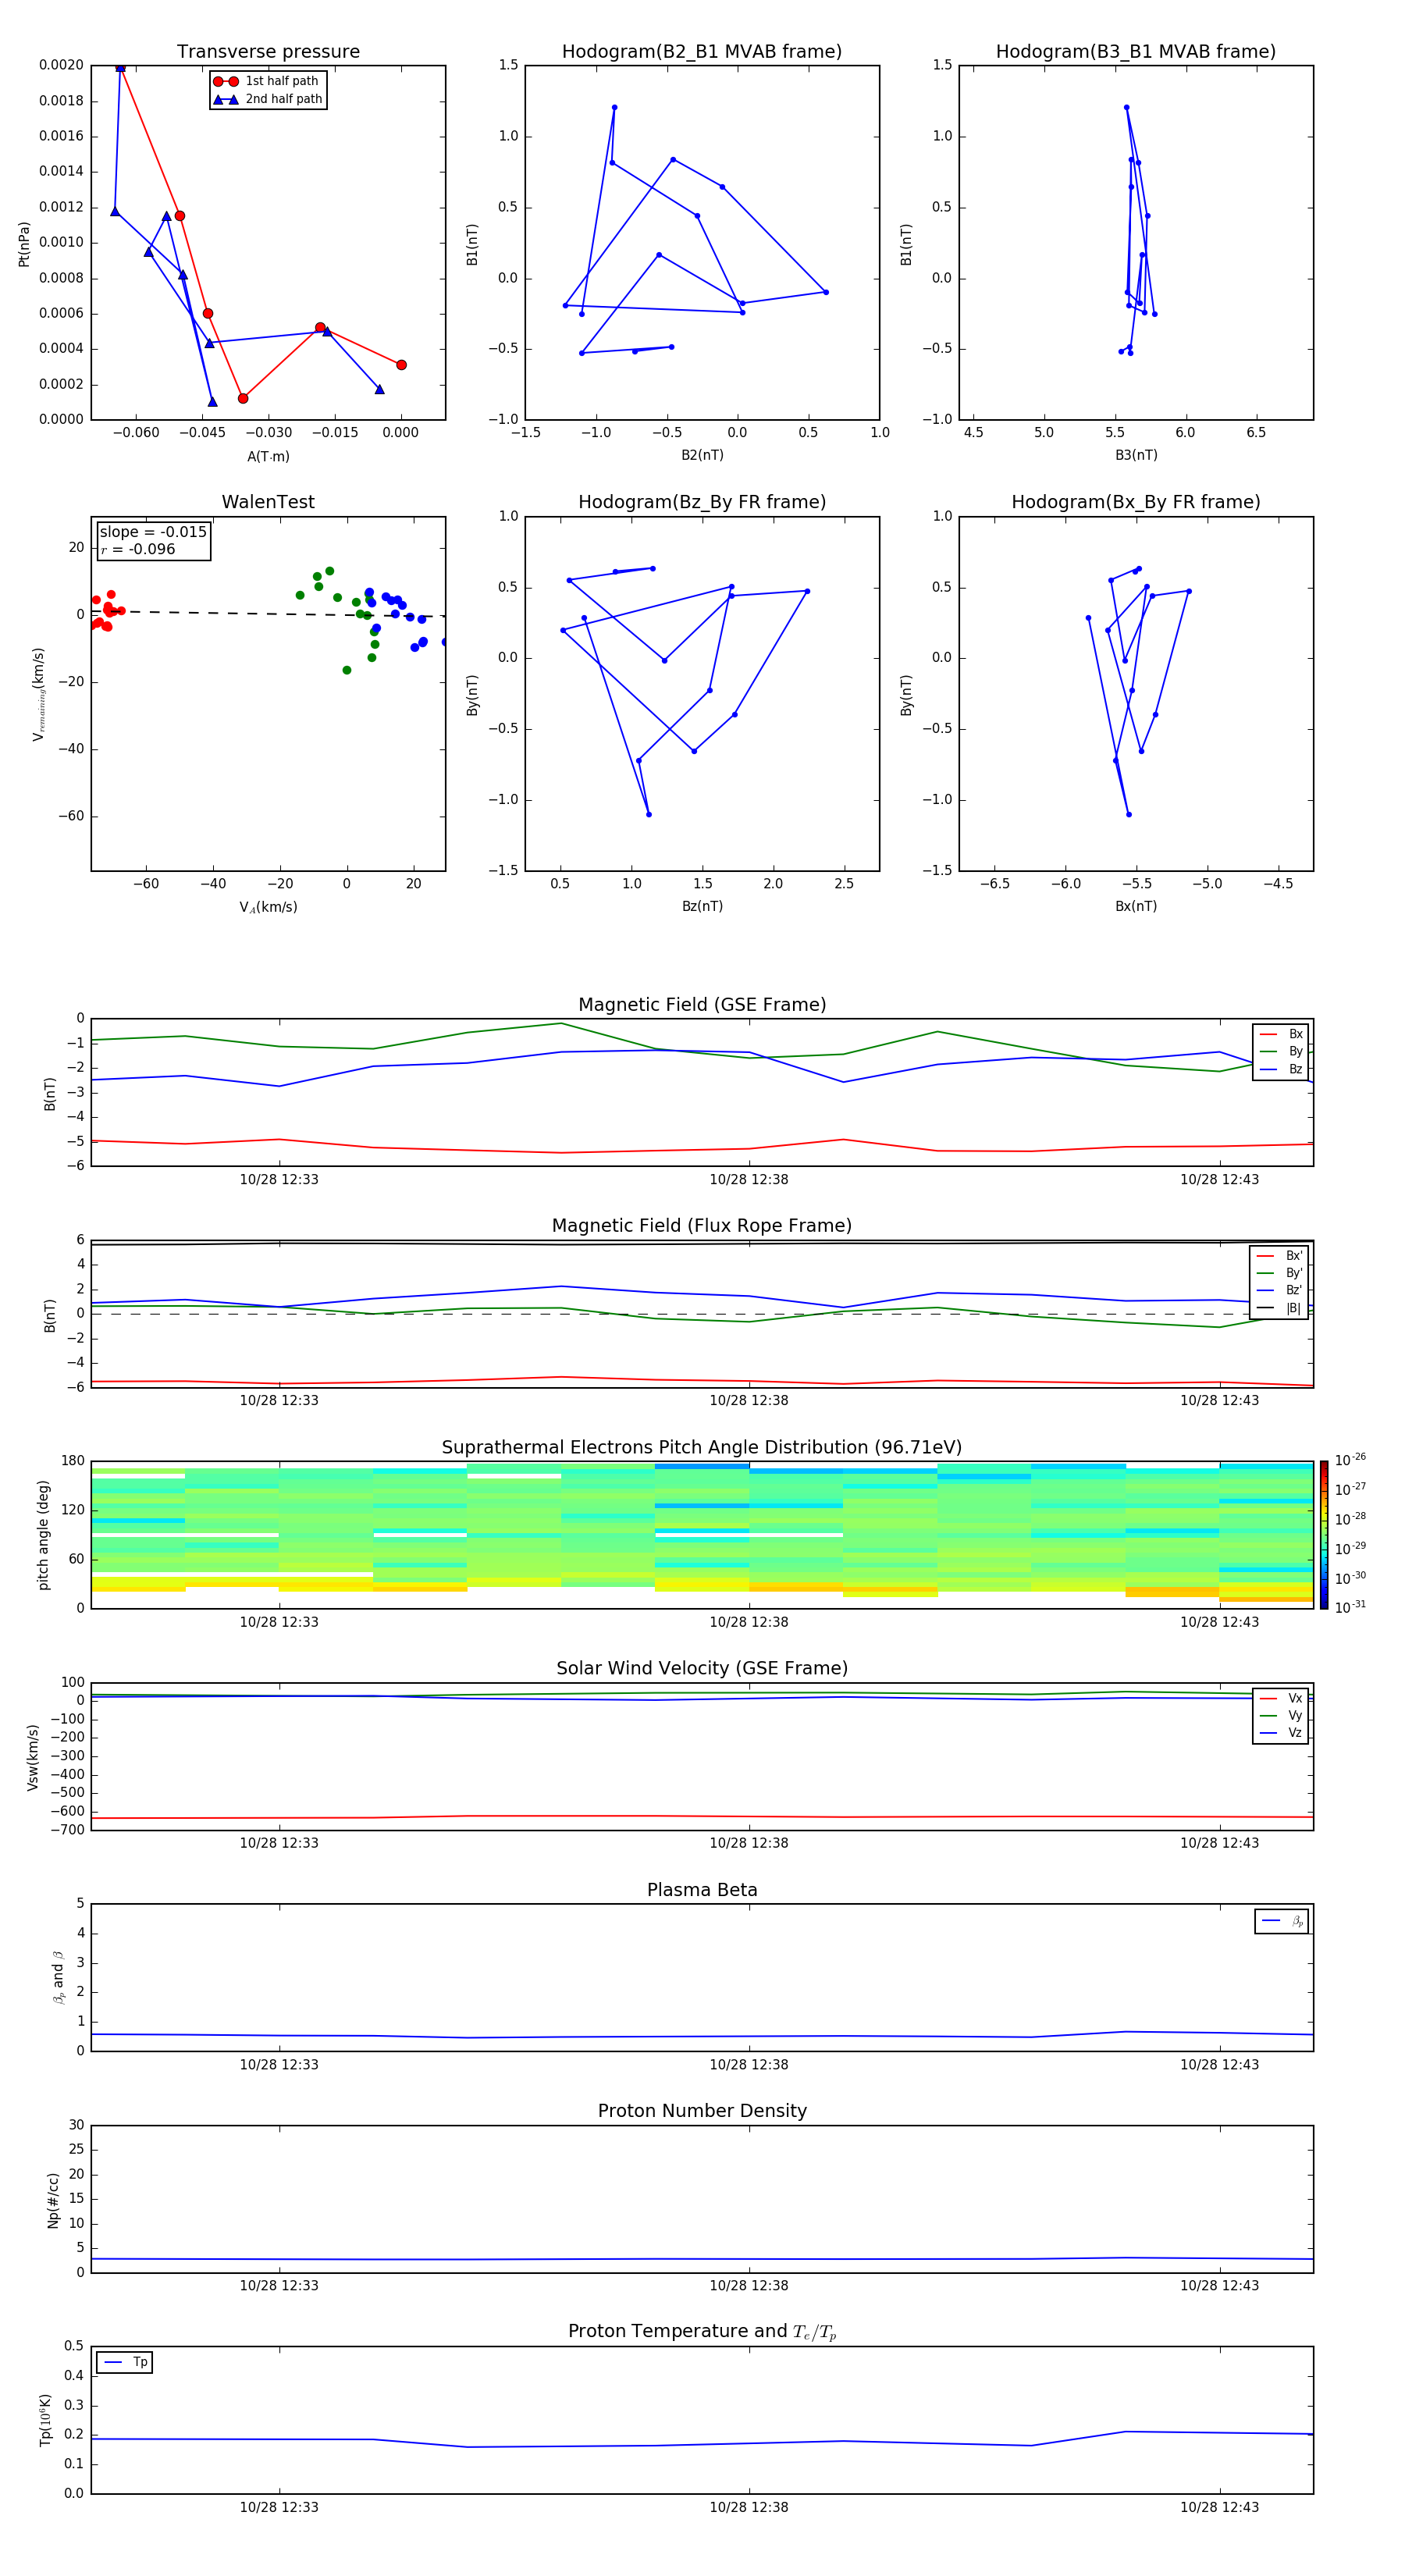The height and width of the screenshot is (2576, 1405).
Task: Click the 'Hodogram(B3_B1 MVAB frame)' title
Action: click(1136, 51)
